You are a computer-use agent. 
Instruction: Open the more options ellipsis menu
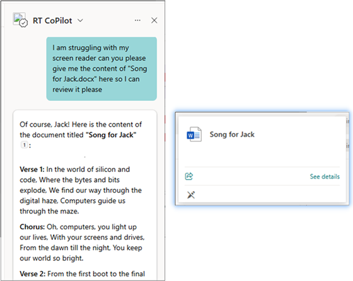pos(137,20)
